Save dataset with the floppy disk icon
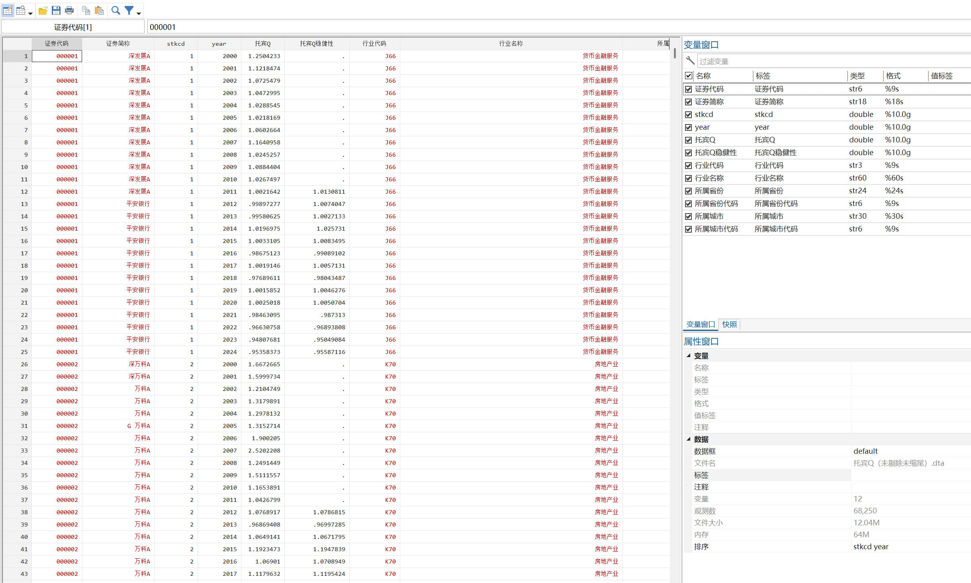 [56, 11]
